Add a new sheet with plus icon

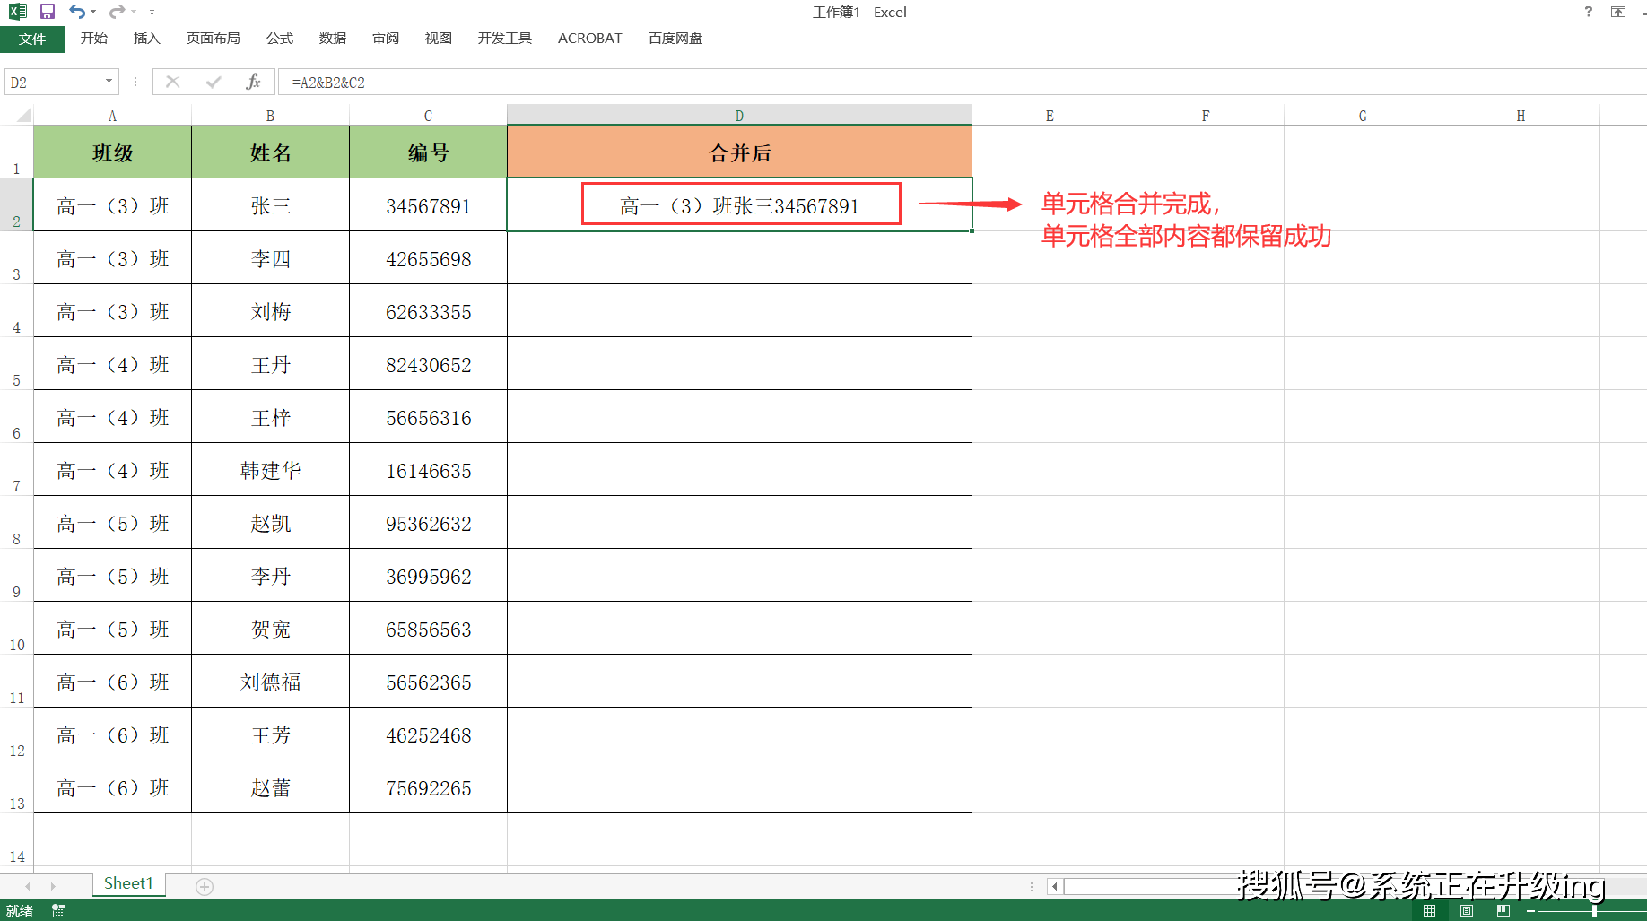point(205,887)
